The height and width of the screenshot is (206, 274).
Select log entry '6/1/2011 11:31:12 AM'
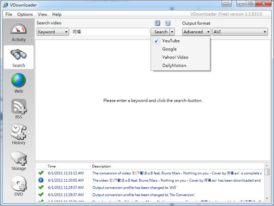(x=66, y=173)
